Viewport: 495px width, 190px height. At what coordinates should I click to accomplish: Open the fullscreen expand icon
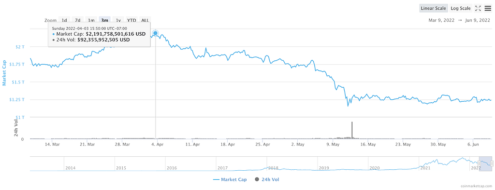pos(478,8)
